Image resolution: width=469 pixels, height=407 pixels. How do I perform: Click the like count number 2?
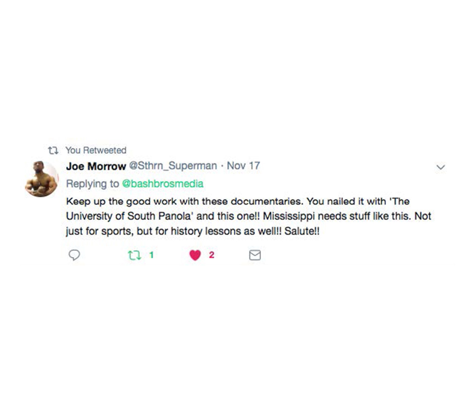coord(211,255)
